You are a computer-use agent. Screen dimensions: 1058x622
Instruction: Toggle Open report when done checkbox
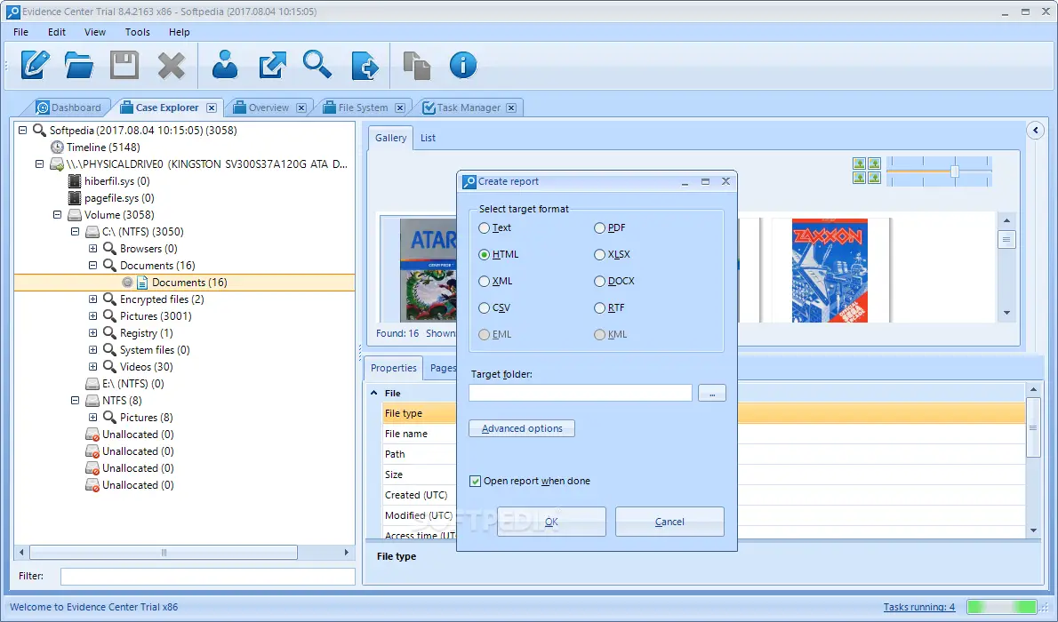pyautogui.click(x=475, y=481)
